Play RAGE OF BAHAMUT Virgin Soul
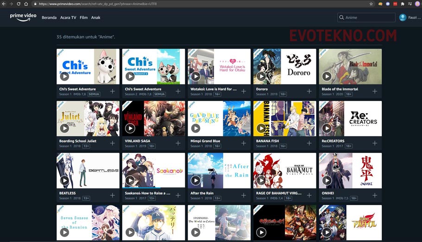 tap(261, 180)
